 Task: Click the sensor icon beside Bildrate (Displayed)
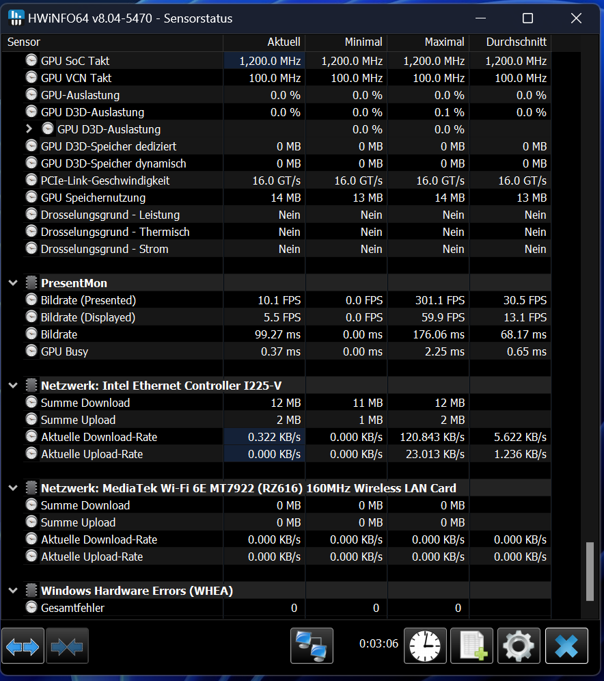[31, 317]
